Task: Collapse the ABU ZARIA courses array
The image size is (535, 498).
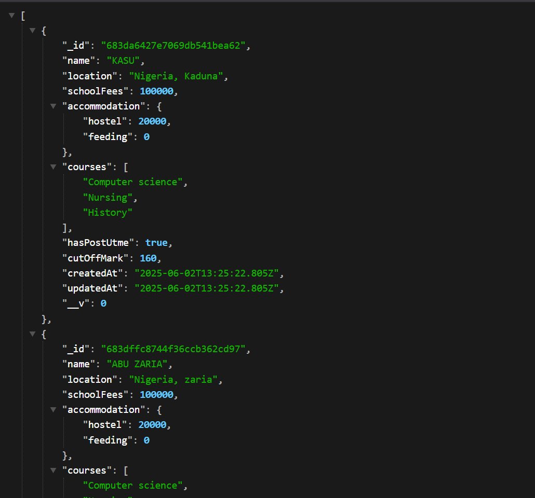Action: pos(53,470)
